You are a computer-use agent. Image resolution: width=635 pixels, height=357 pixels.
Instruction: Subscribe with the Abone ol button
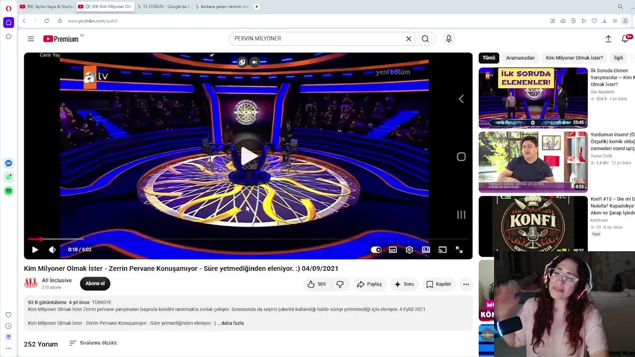click(x=95, y=284)
